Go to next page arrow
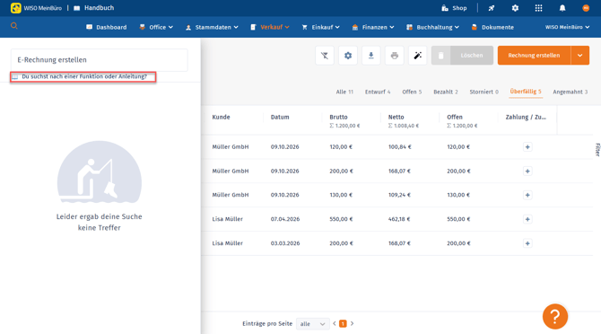Viewport: 601px width, 334px height. (x=352, y=323)
